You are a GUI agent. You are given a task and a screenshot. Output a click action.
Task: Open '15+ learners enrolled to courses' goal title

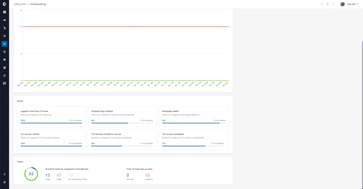click(x=106, y=134)
